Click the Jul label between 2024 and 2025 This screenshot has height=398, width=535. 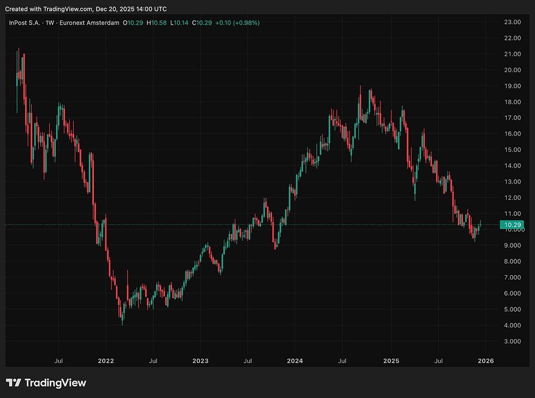[x=342, y=361]
